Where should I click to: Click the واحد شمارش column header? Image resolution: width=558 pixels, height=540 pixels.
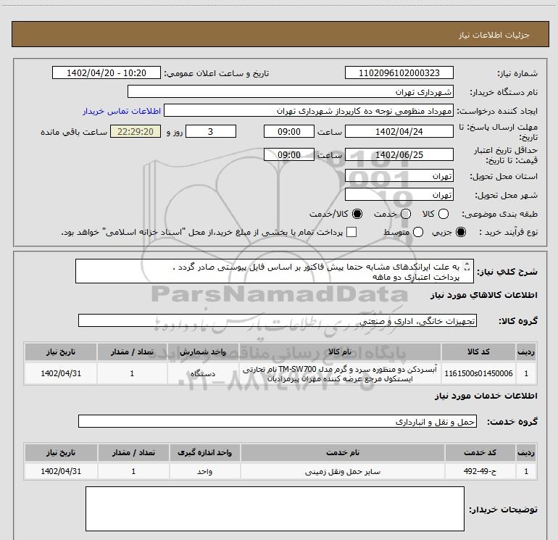(203, 352)
